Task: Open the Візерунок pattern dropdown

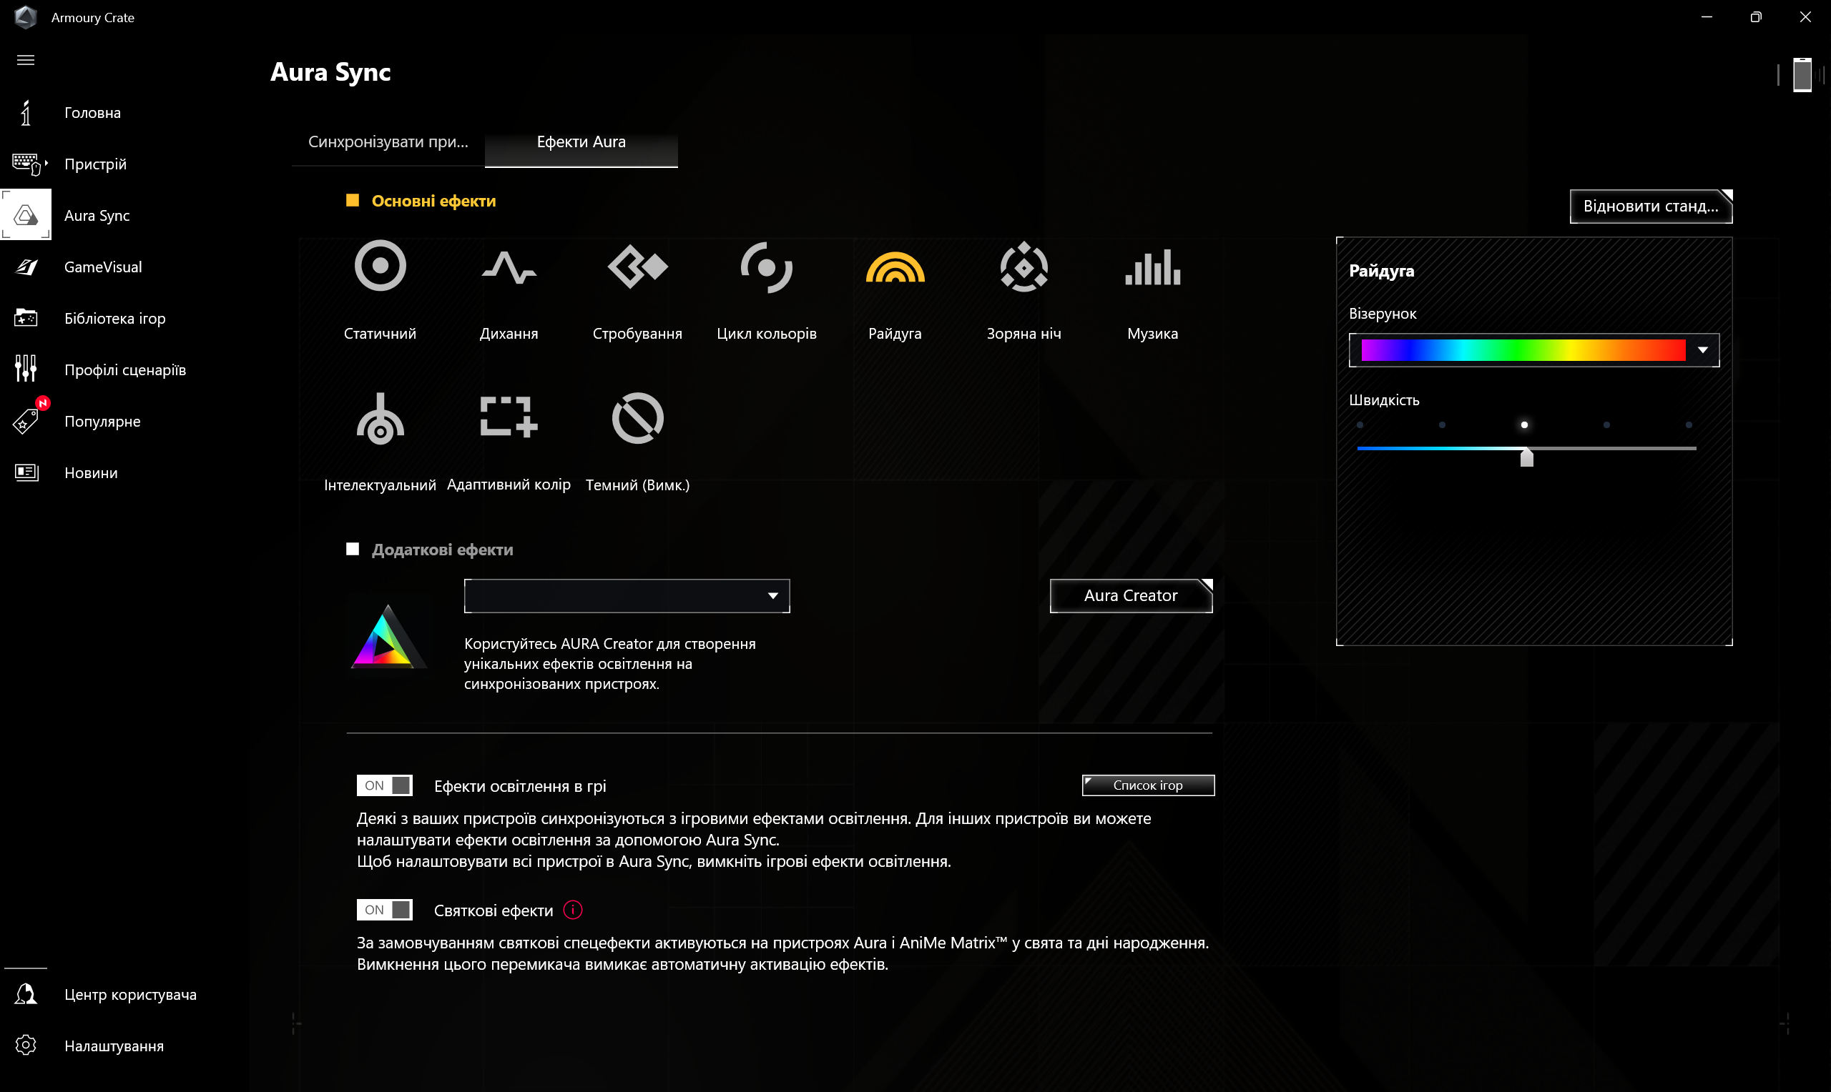Action: [x=1702, y=349]
